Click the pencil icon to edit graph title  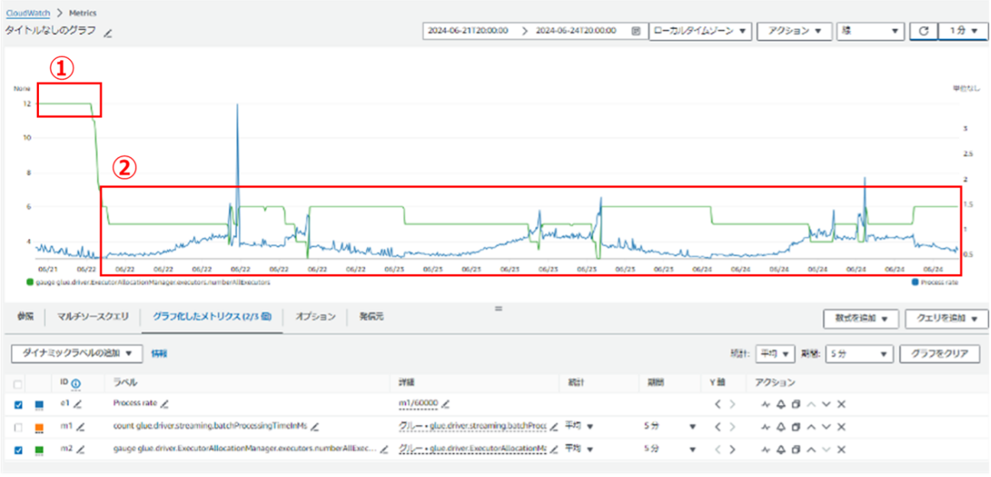pyautogui.click(x=108, y=33)
